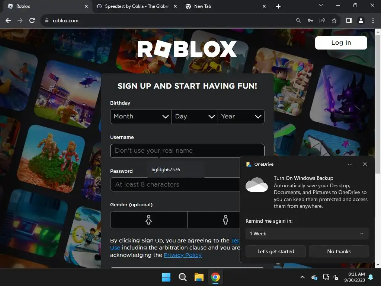
Task: Switch to the Speedtest by Ookla tab
Action: [136, 6]
